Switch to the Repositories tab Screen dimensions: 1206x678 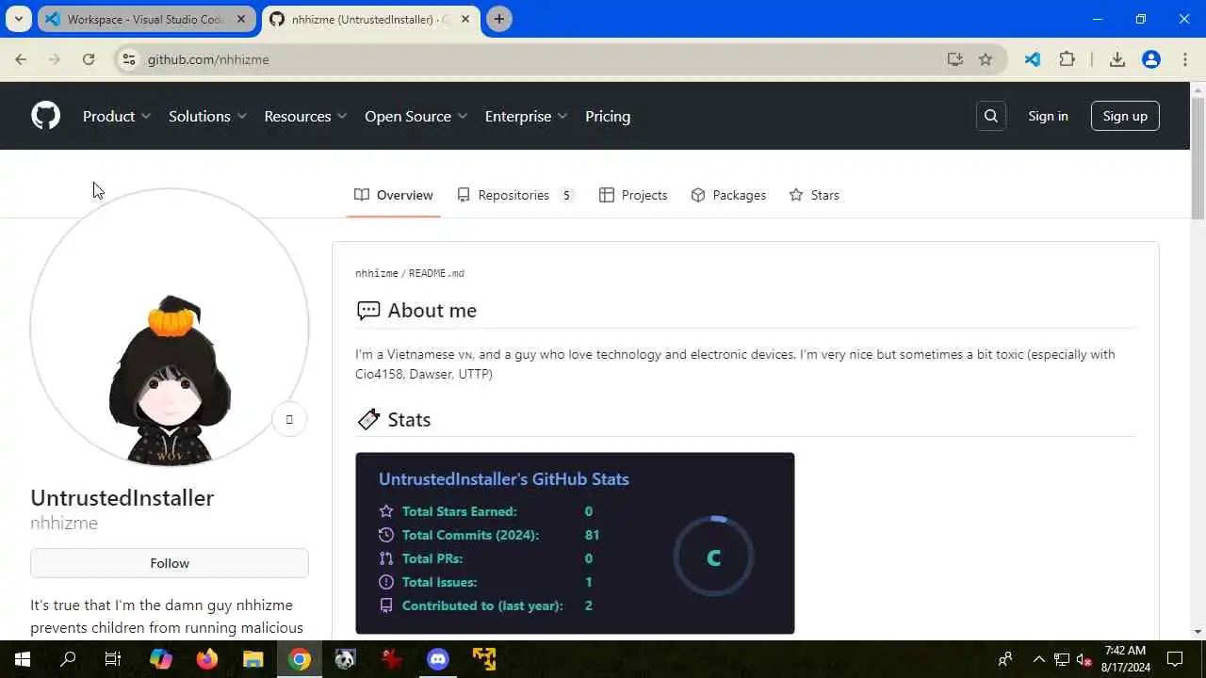(x=515, y=195)
